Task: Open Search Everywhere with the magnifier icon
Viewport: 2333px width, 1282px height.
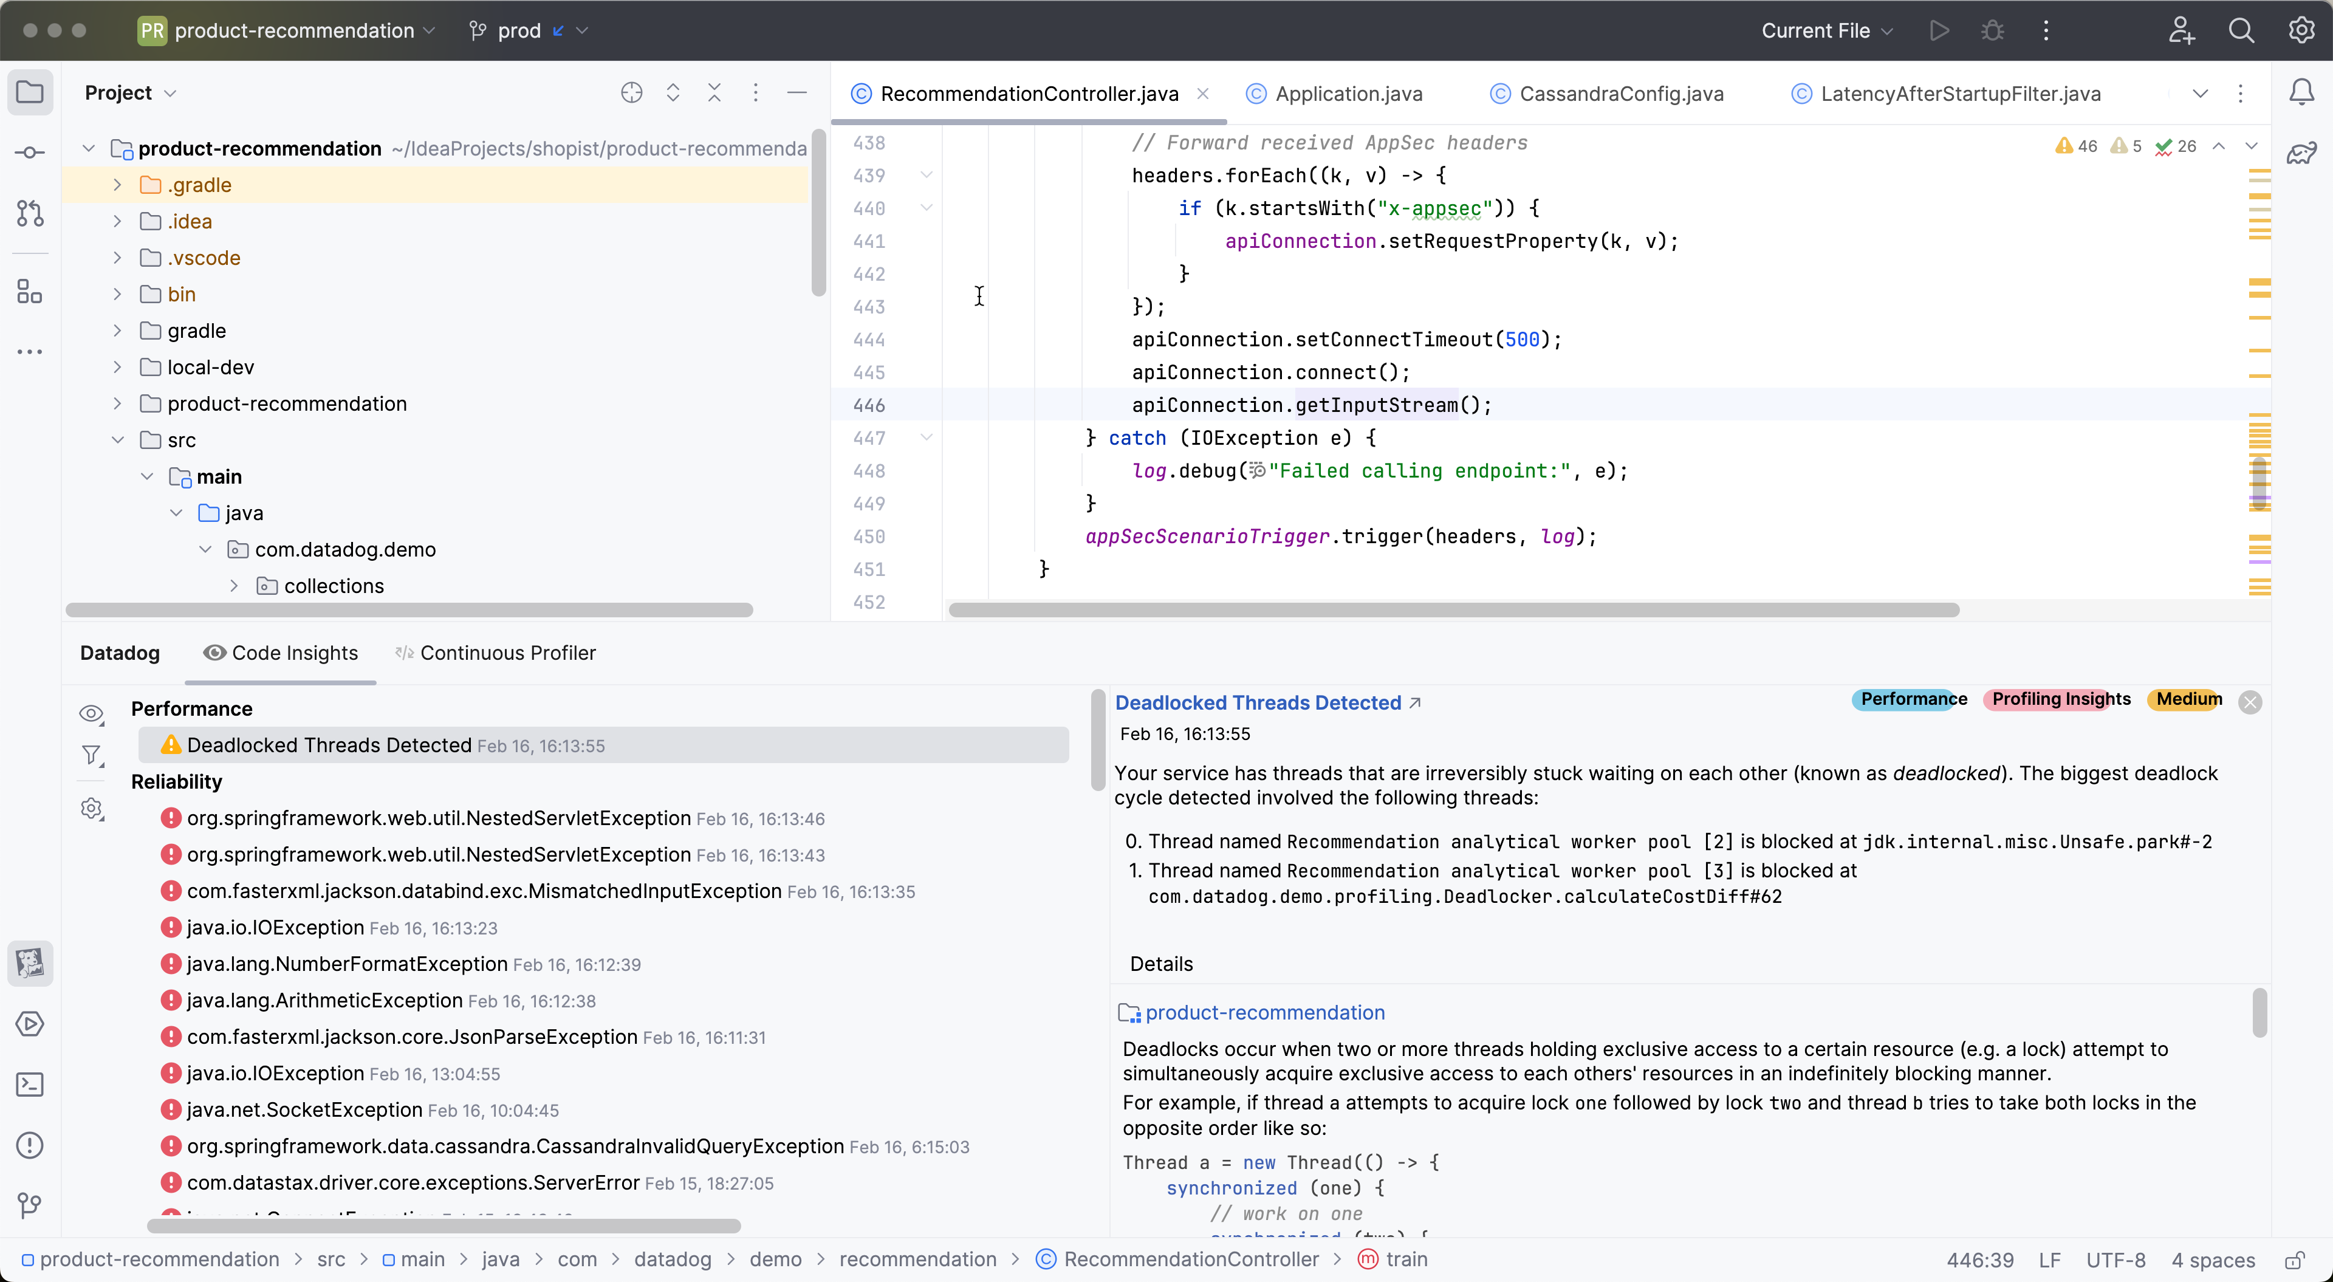Action: click(2241, 30)
